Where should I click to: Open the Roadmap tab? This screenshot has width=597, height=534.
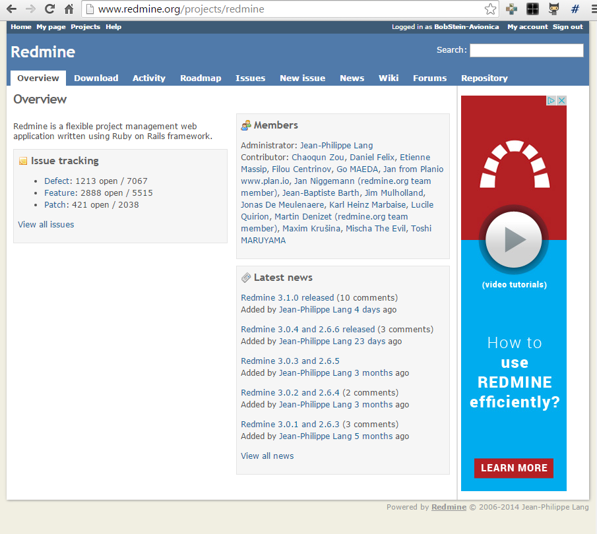[201, 78]
